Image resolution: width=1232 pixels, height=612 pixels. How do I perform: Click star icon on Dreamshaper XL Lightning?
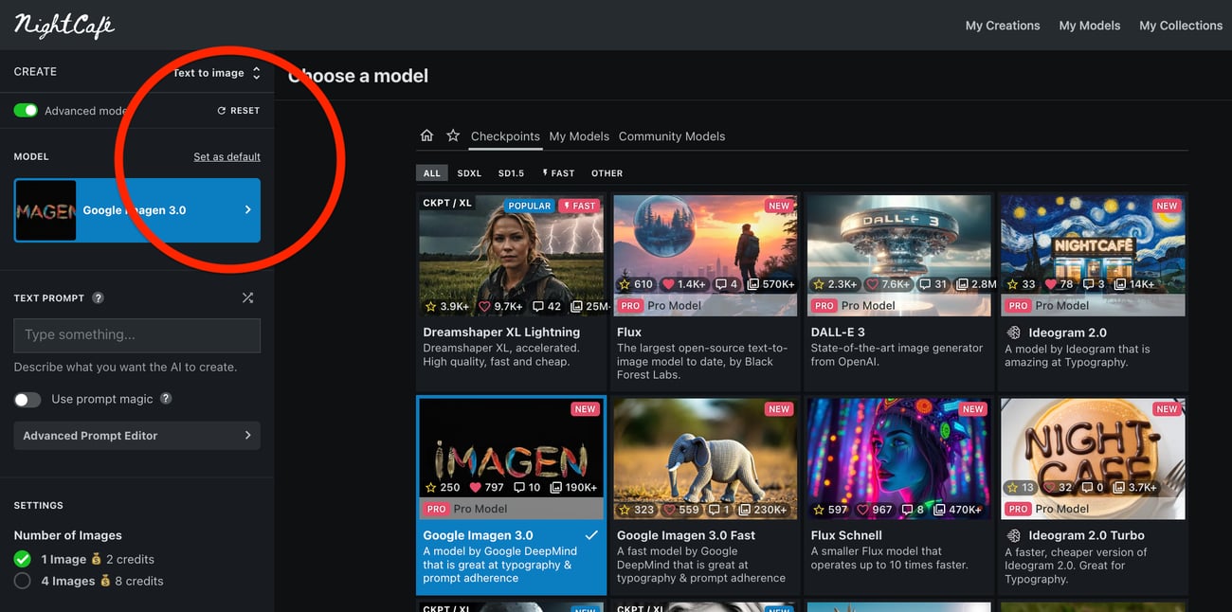[x=430, y=306]
